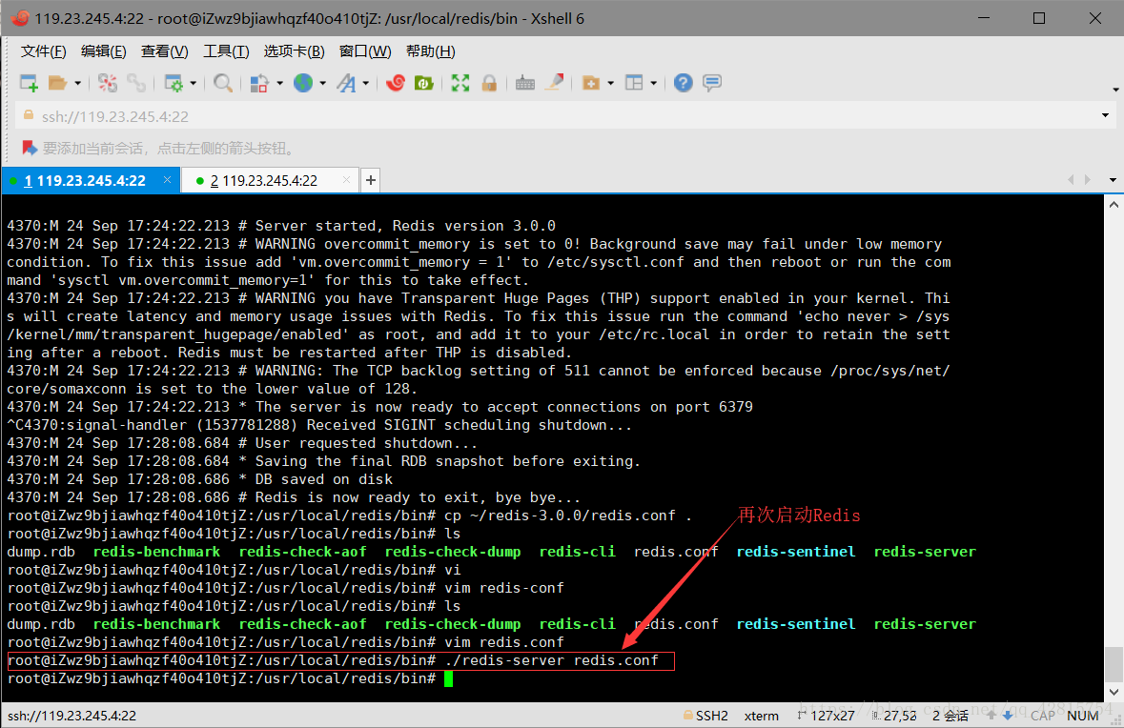The height and width of the screenshot is (728, 1124).
Task: Click the Disconnect toolbar icon
Action: (x=108, y=83)
